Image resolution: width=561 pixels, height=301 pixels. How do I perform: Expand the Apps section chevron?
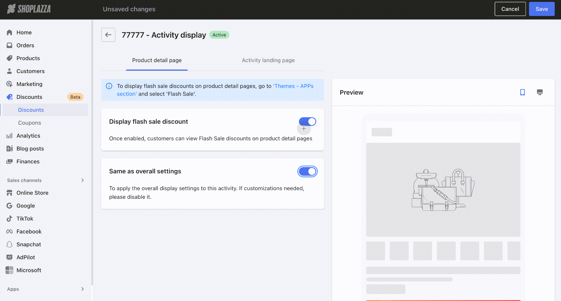point(82,289)
